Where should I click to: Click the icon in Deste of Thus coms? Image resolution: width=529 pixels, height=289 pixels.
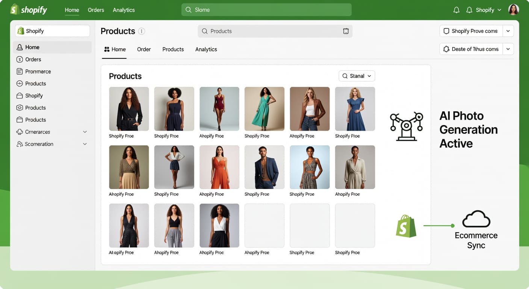(x=446, y=49)
